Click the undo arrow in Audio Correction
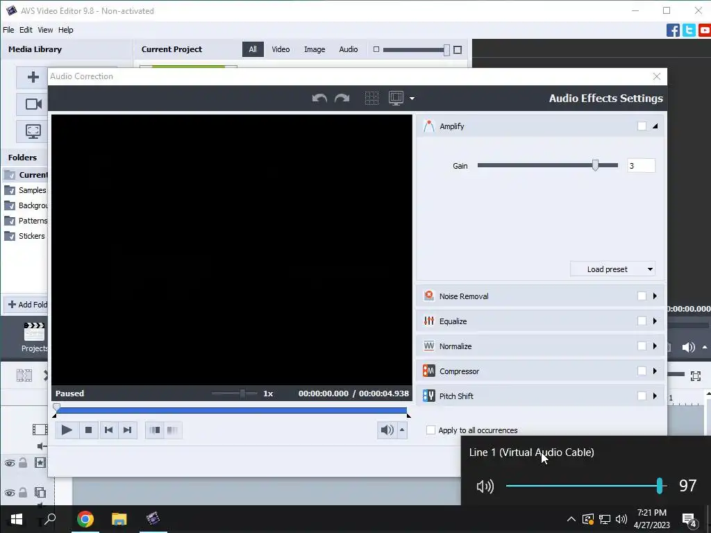The image size is (711, 533). [319, 98]
